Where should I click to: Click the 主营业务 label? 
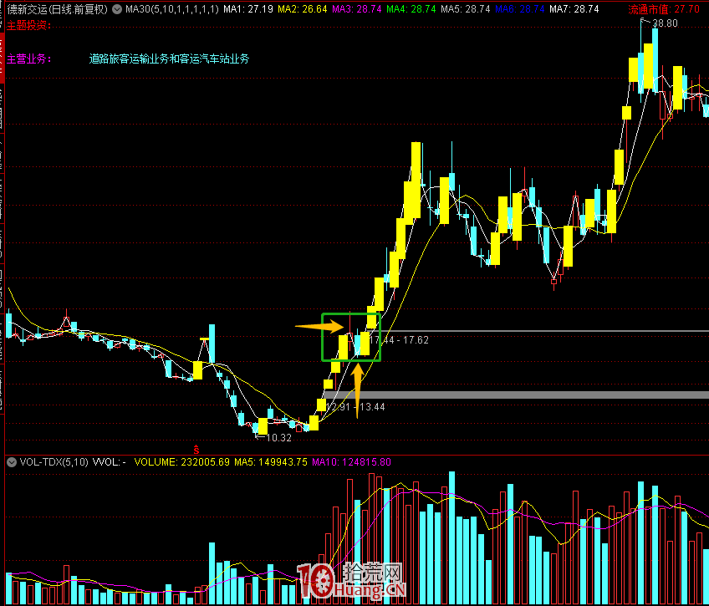[29, 59]
